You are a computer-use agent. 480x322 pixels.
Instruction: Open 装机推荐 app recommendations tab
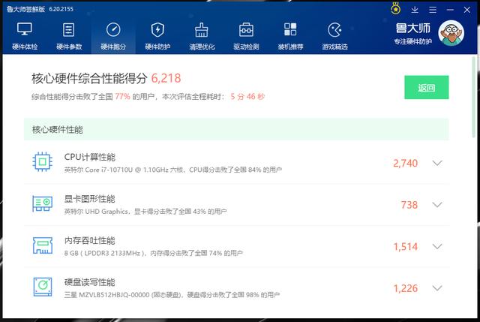click(x=290, y=36)
